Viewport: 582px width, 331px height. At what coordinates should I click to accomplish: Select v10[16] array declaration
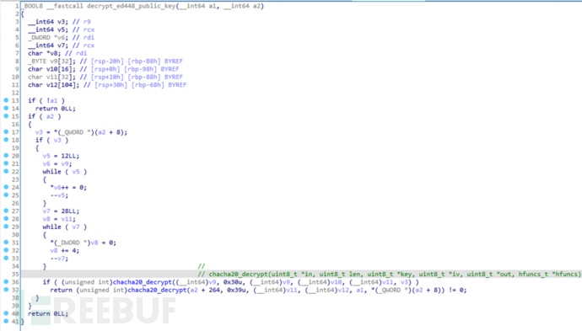pyautogui.click(x=52, y=69)
